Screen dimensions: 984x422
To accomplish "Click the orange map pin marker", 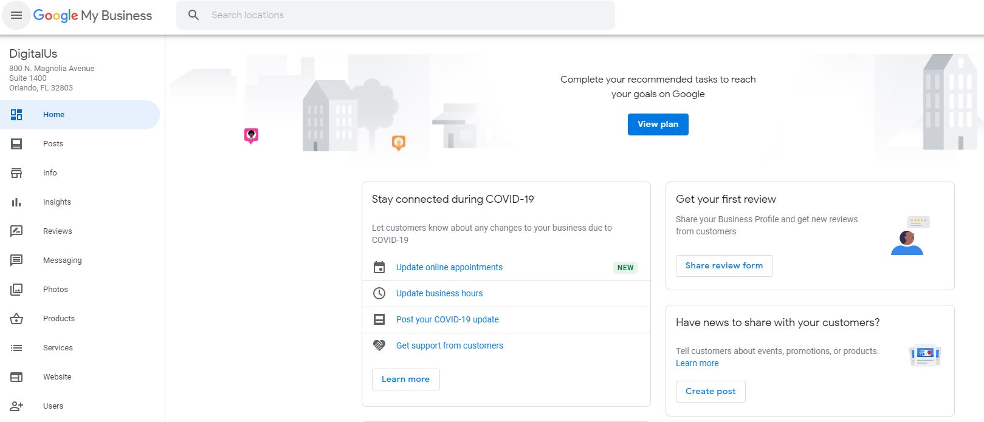I will [x=398, y=143].
